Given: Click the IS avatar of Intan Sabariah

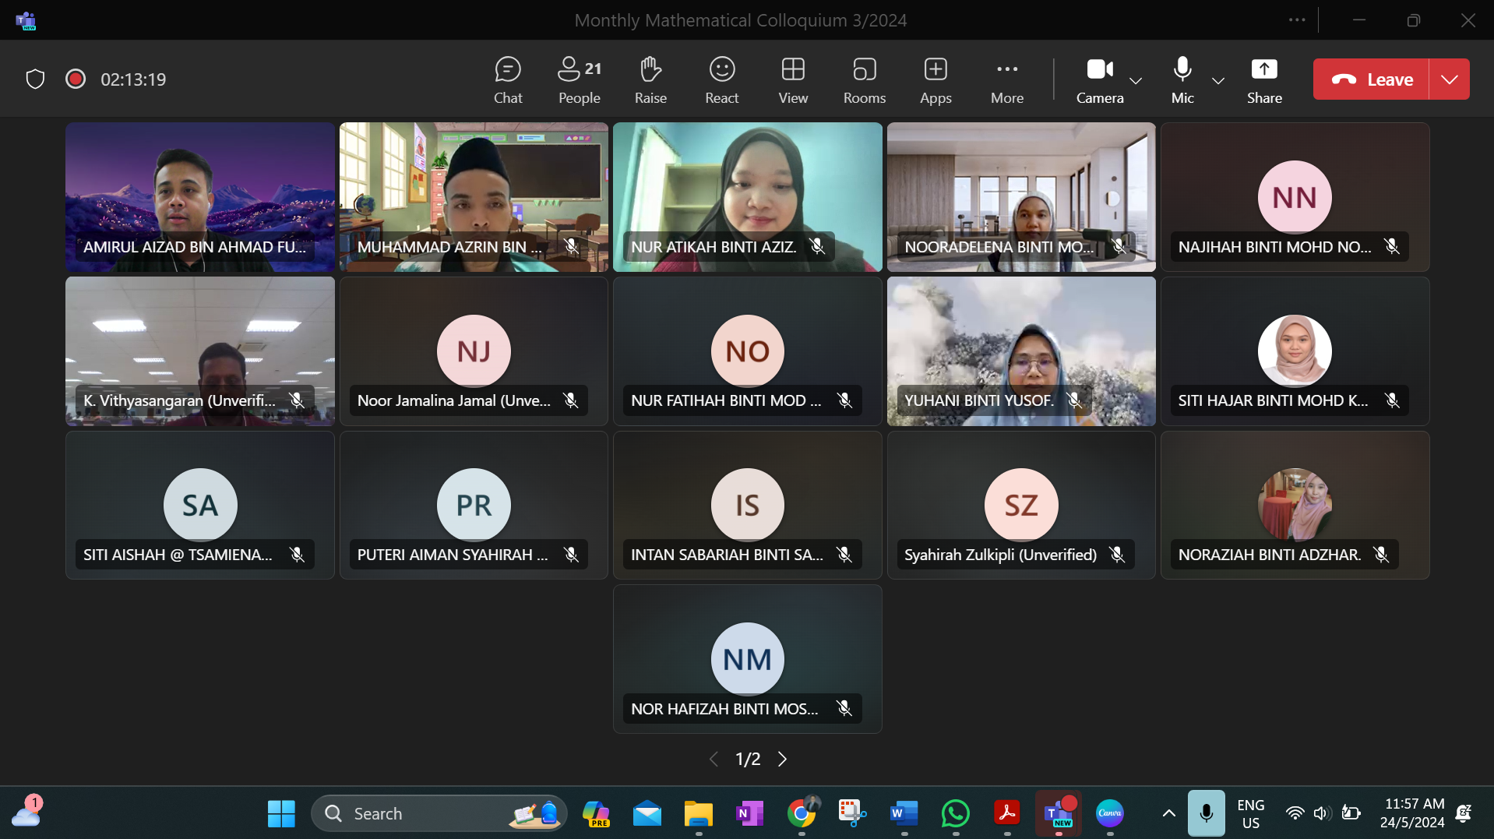Looking at the screenshot, I should tap(748, 505).
